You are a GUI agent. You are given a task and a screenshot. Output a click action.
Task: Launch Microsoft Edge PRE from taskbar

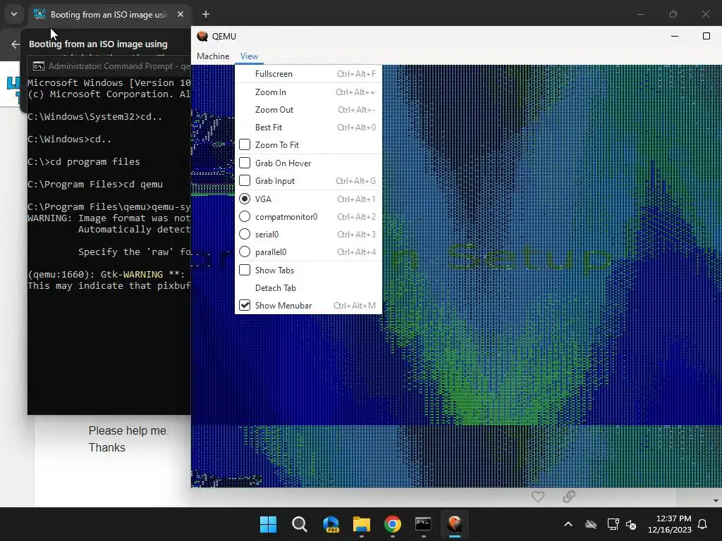(331, 524)
